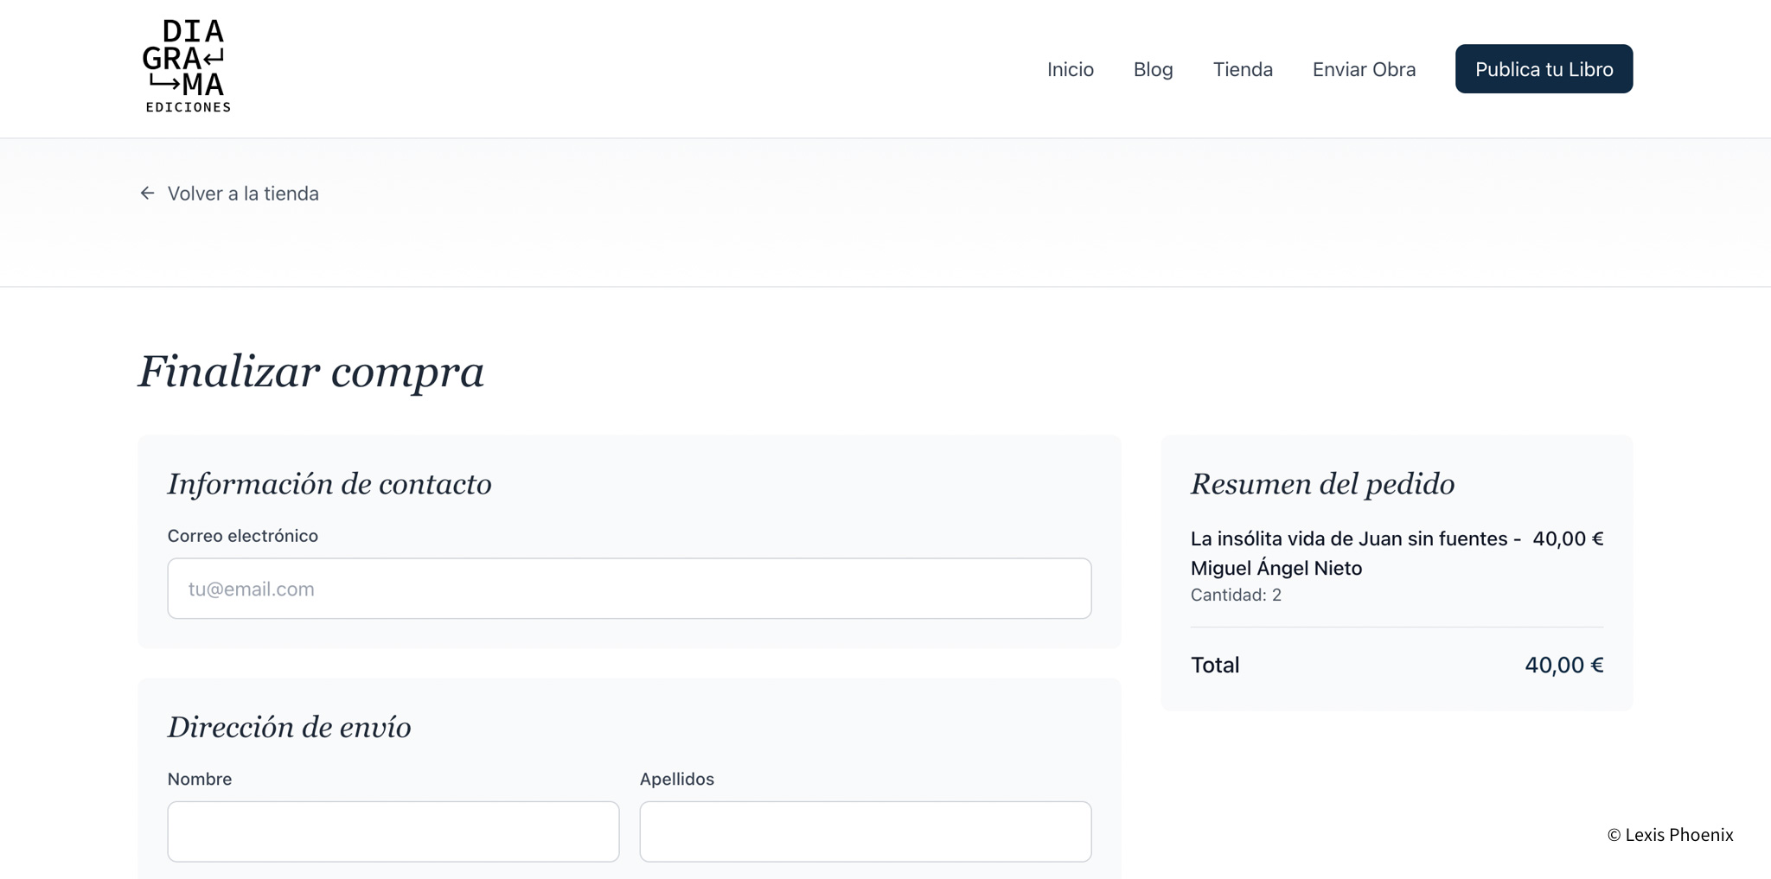
Task: Click the Diagrama Ediciones logo
Action: coord(187,67)
